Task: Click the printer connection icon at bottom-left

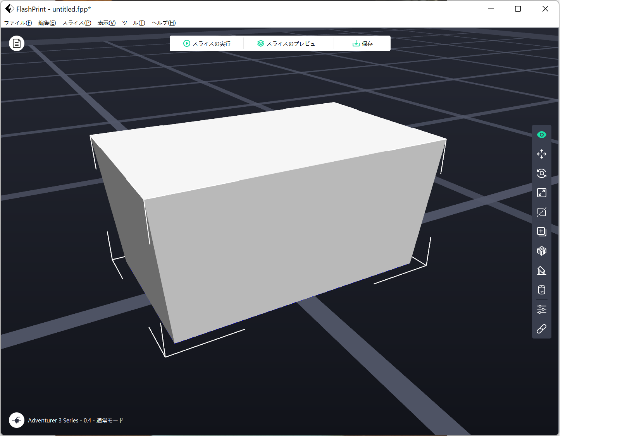Action: coord(17,420)
